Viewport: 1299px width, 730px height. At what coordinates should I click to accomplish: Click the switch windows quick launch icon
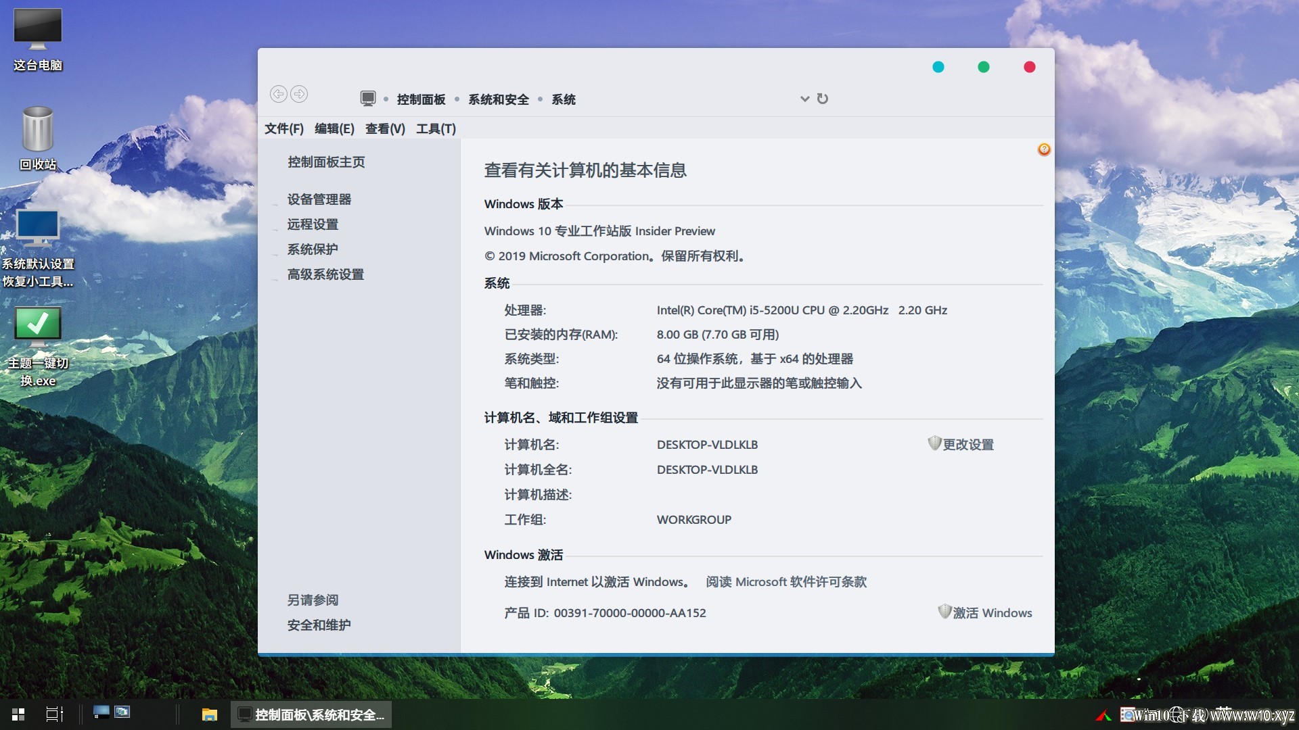click(x=122, y=712)
